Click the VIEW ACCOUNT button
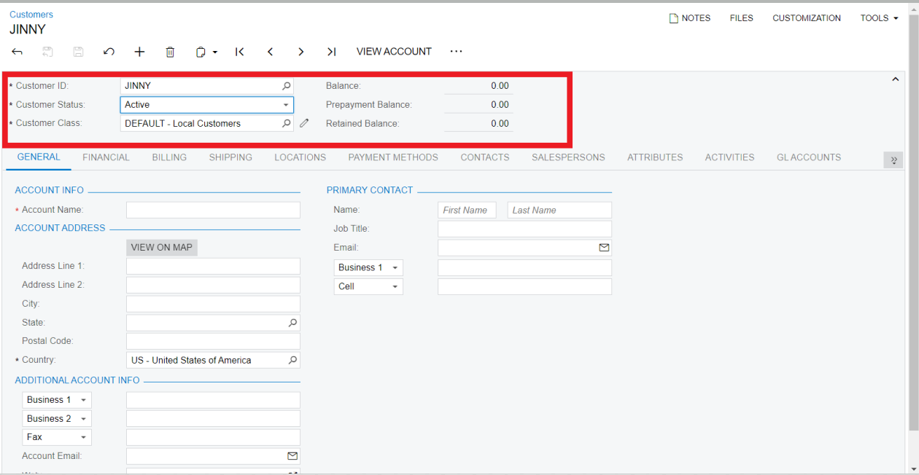Image resolution: width=919 pixels, height=475 pixels. point(394,51)
